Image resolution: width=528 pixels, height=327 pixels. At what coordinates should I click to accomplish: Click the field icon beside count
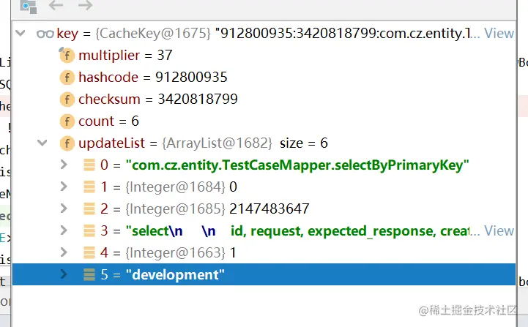[67, 121]
